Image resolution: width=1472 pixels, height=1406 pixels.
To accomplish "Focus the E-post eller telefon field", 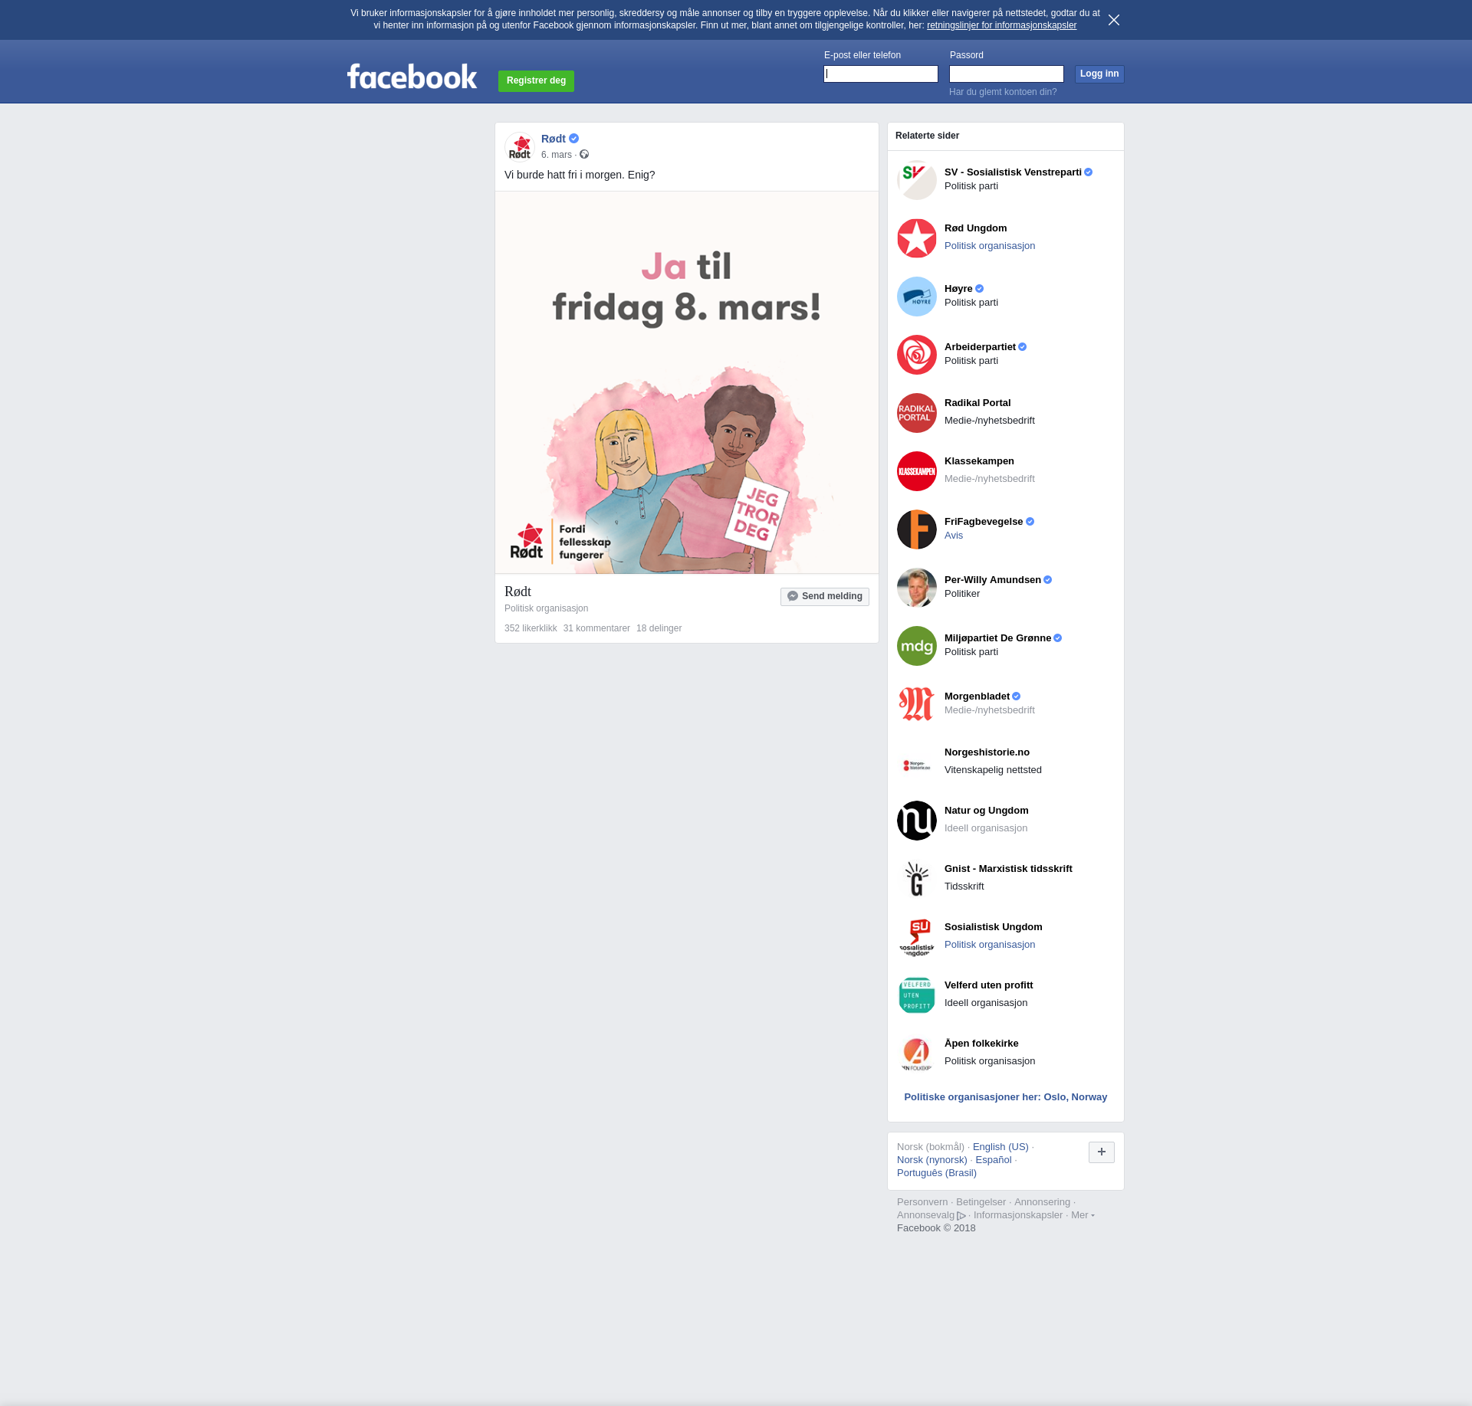I will point(881,74).
